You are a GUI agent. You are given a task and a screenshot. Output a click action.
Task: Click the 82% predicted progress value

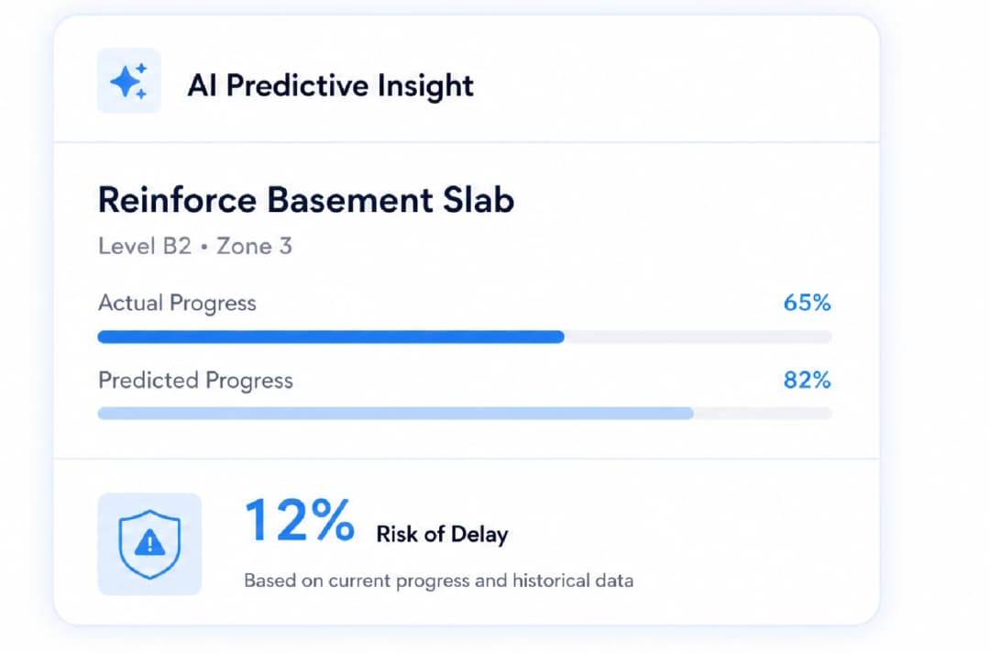[x=807, y=380]
